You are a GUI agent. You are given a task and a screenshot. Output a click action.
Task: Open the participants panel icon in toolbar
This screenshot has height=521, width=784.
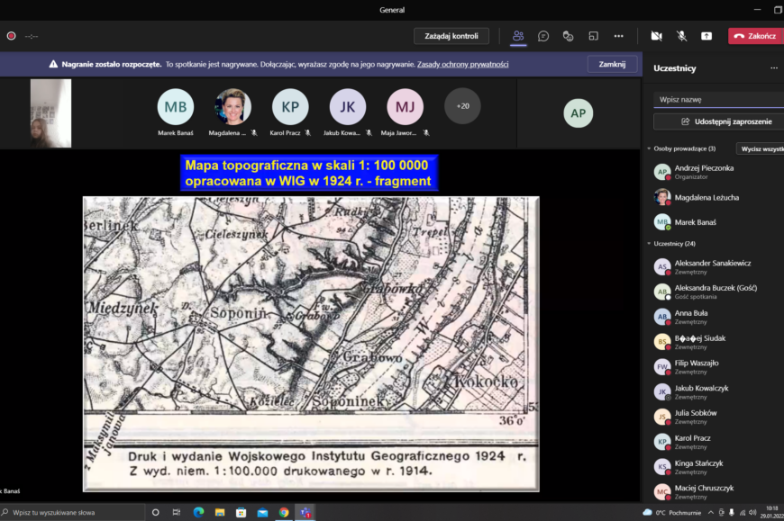tap(518, 36)
